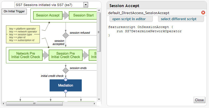Click the red remove script icon
The width and height of the screenshot is (209, 108).
click(203, 13)
